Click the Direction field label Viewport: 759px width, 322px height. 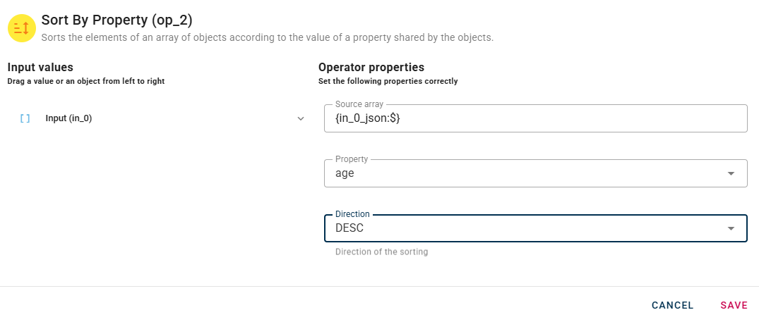coord(352,213)
